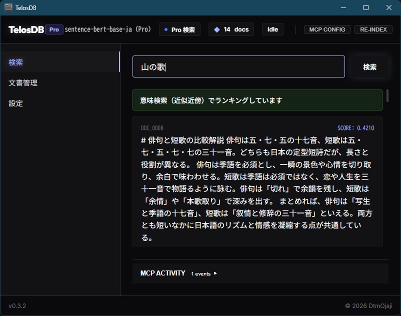Click the blue dot on Pro 検索 badge

166,29
